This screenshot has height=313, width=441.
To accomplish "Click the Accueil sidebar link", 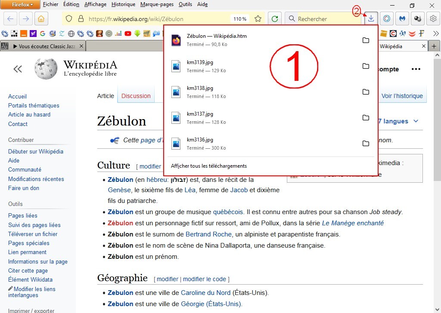I will 17,97.
